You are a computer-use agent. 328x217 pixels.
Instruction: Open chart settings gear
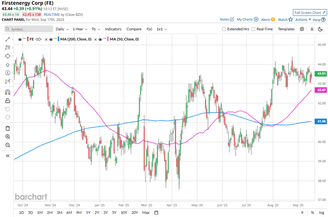tap(302, 29)
